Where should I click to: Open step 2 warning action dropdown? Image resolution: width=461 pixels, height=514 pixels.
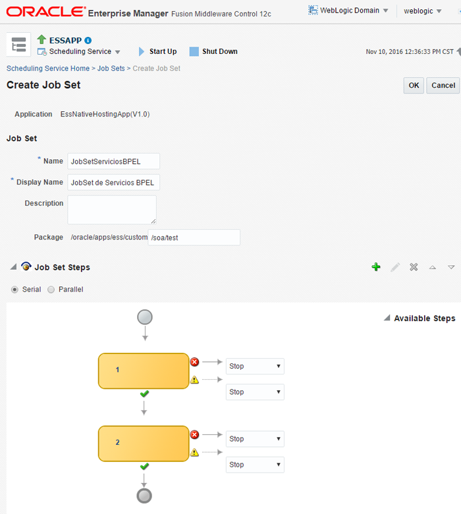pyautogui.click(x=255, y=465)
